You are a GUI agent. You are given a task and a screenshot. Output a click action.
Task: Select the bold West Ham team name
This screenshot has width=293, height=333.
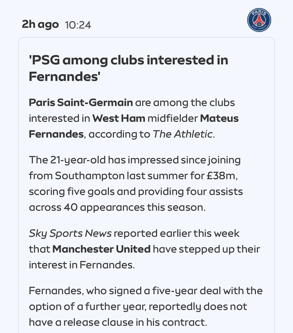coord(119,118)
